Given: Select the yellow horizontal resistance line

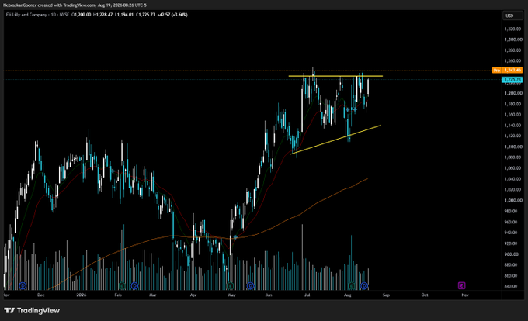Looking at the screenshot, I should click(x=335, y=76).
